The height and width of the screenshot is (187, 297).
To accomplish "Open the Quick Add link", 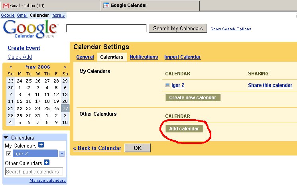I will [20, 57].
